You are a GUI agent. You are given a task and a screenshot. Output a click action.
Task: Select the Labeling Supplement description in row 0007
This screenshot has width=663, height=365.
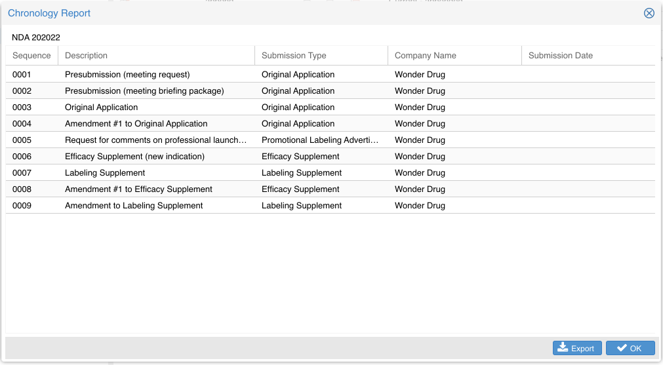tap(105, 173)
